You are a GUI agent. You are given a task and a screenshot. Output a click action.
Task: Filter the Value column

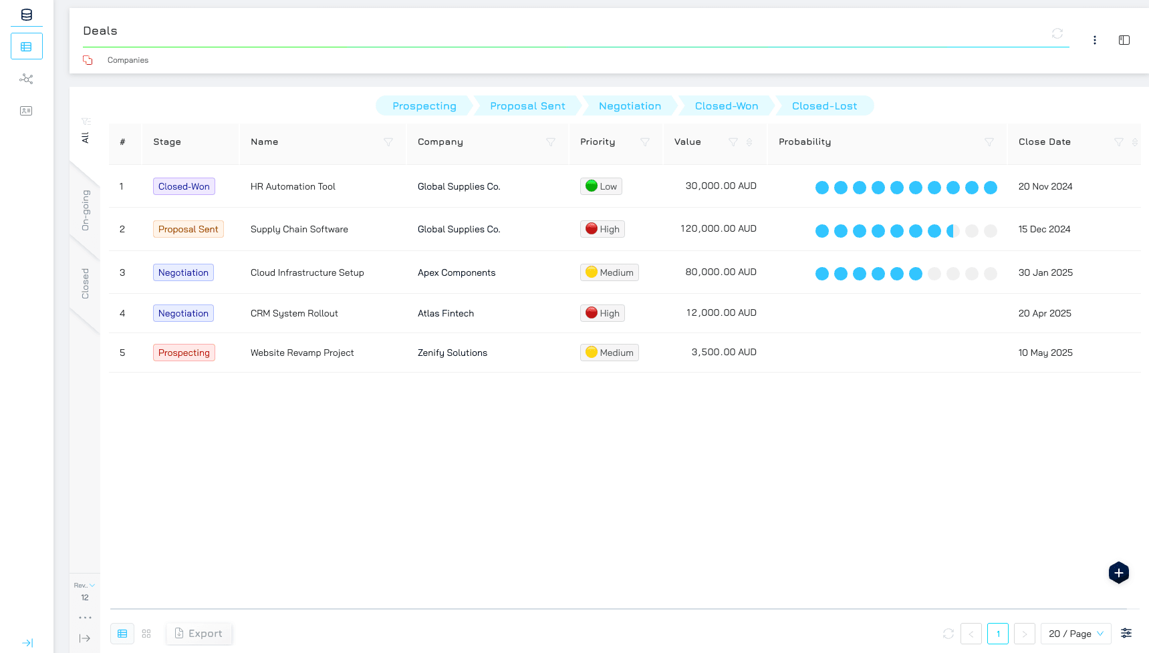coord(733,142)
